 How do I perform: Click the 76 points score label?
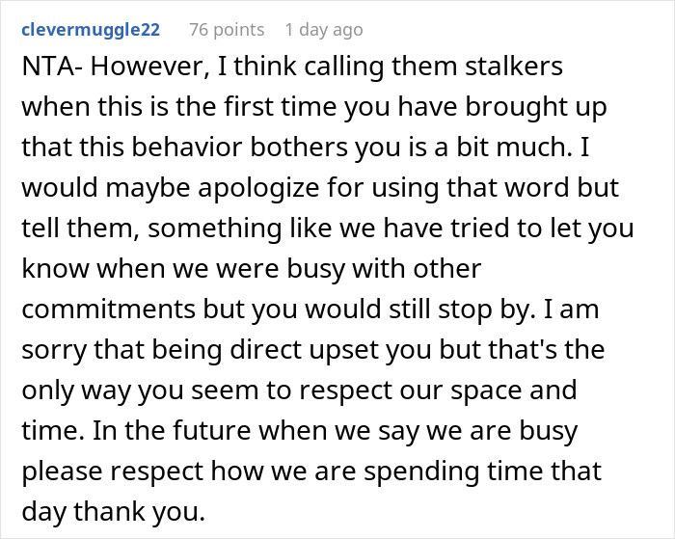click(227, 30)
